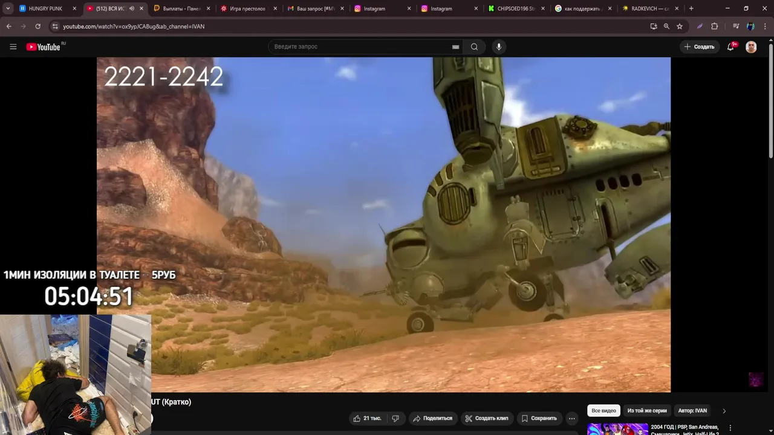Image resolution: width=774 pixels, height=435 pixels.
Task: Click the browser address bar URL
Action: tap(134, 27)
